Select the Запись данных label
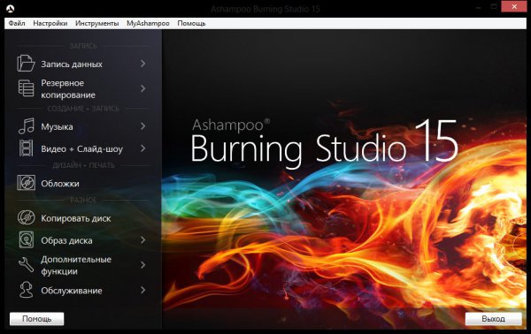The image size is (531, 334). click(x=72, y=64)
